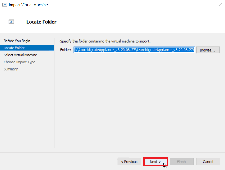The height and width of the screenshot is (170, 225).
Task: Click the Next button
Action: tap(156, 162)
